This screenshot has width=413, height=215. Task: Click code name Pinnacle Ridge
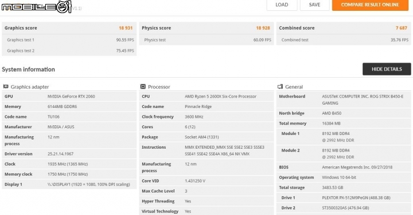[198, 106]
